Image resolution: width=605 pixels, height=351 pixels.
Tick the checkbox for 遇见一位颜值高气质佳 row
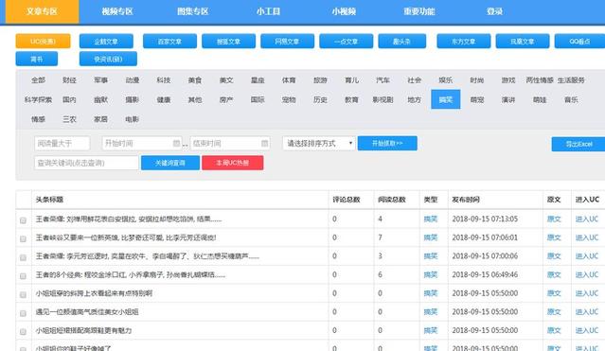23,313
